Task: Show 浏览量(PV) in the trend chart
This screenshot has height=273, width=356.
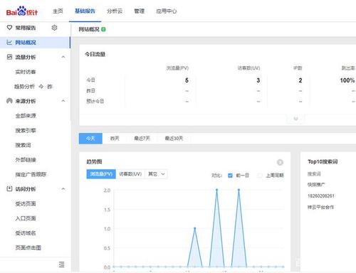Action: (x=101, y=174)
